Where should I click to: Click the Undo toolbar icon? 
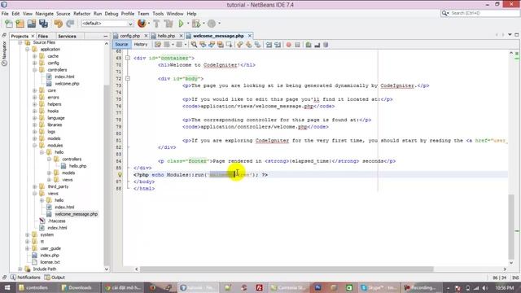click(59, 24)
